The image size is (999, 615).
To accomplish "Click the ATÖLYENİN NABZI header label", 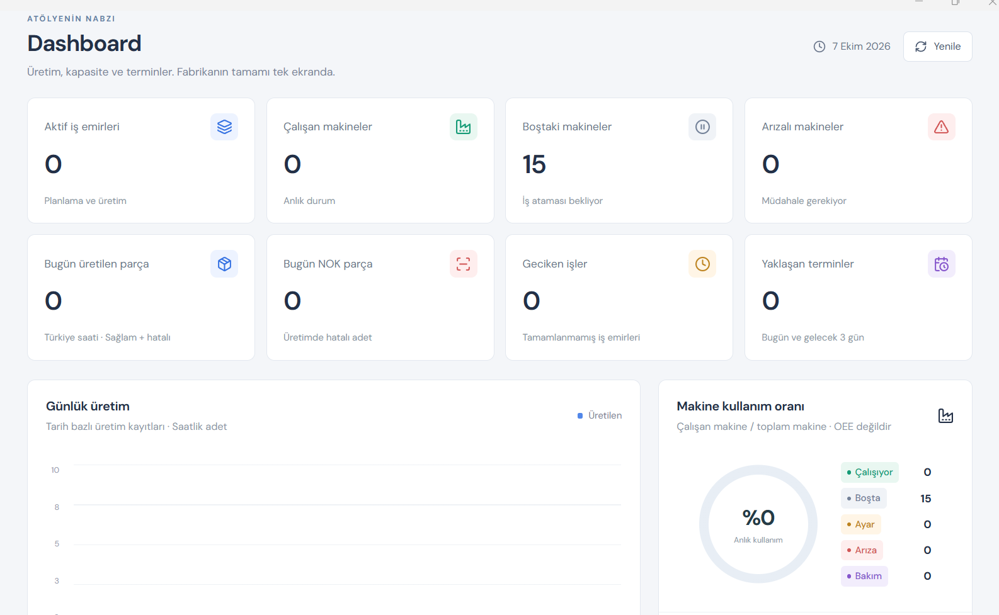I will coord(71,19).
